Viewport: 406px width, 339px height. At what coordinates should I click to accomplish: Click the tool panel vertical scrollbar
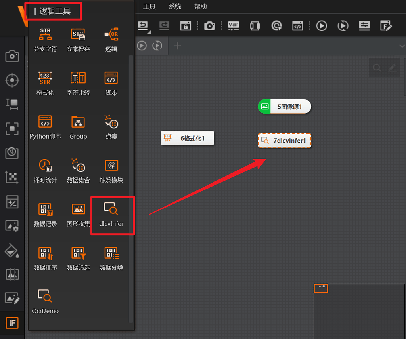pyautogui.click(x=131, y=189)
